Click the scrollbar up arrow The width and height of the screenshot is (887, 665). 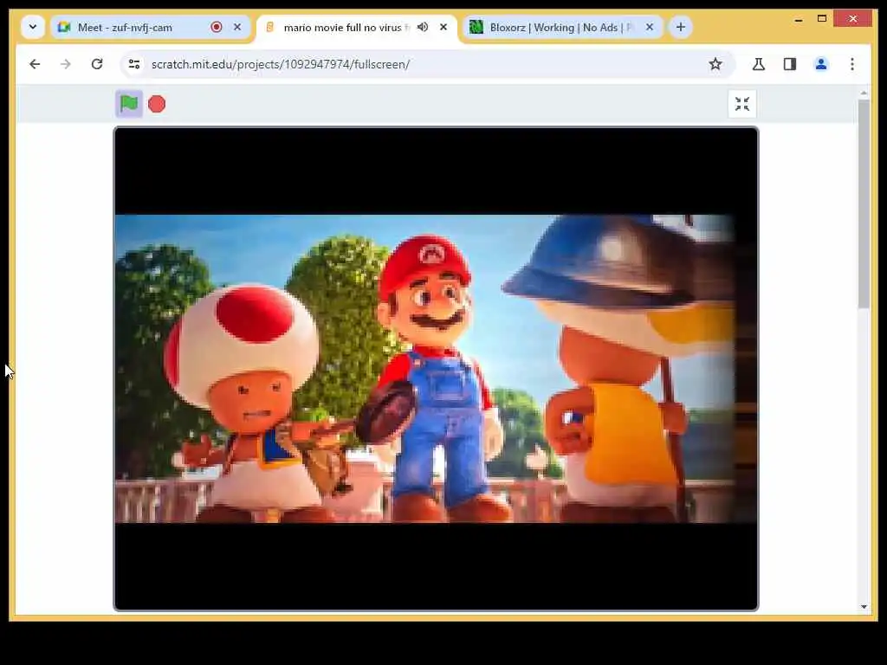864,94
